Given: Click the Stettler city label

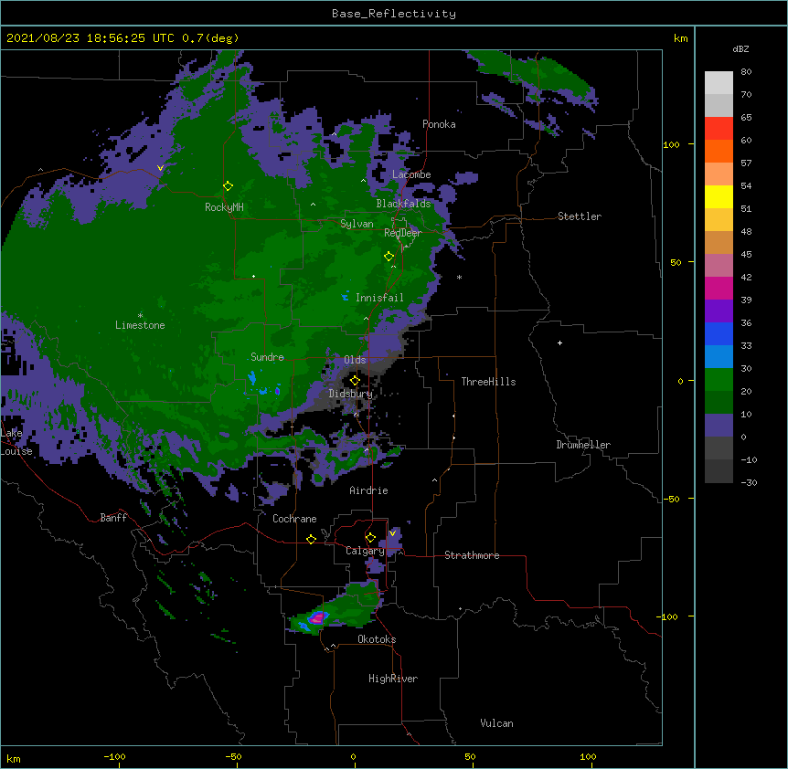Looking at the screenshot, I should tap(579, 216).
